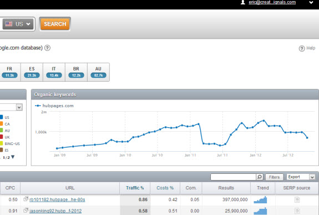Sort by Traffic % column
The height and width of the screenshot is (215, 319).
(135, 188)
